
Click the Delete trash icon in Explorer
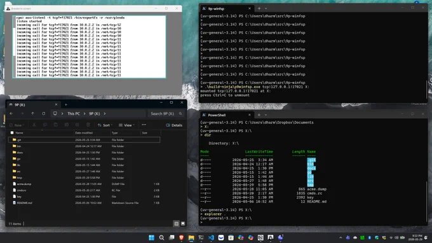[88, 125]
